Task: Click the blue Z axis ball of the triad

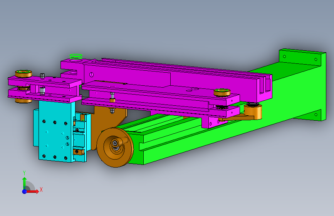Action: [x=24, y=191]
